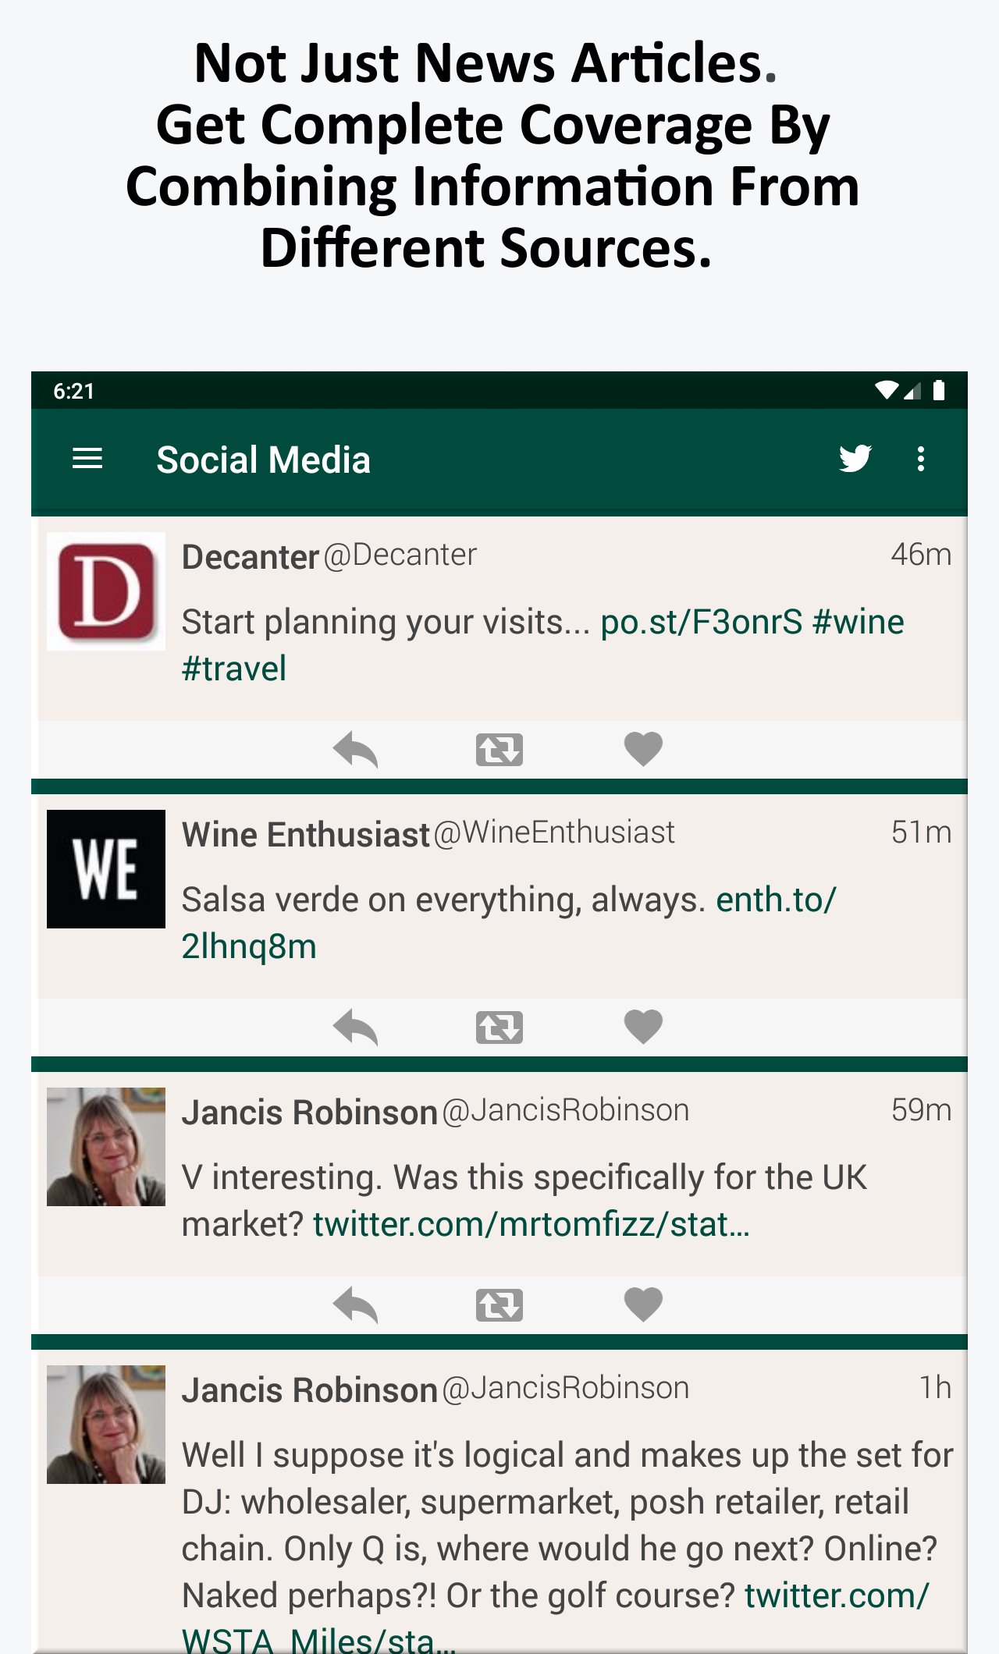Select the Decanter account name
The height and width of the screenshot is (1654, 999).
click(x=251, y=557)
